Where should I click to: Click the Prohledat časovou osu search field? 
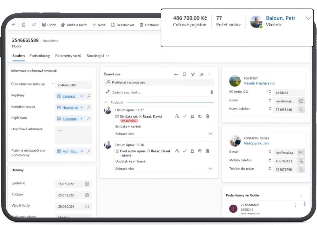pyautogui.click(x=159, y=82)
